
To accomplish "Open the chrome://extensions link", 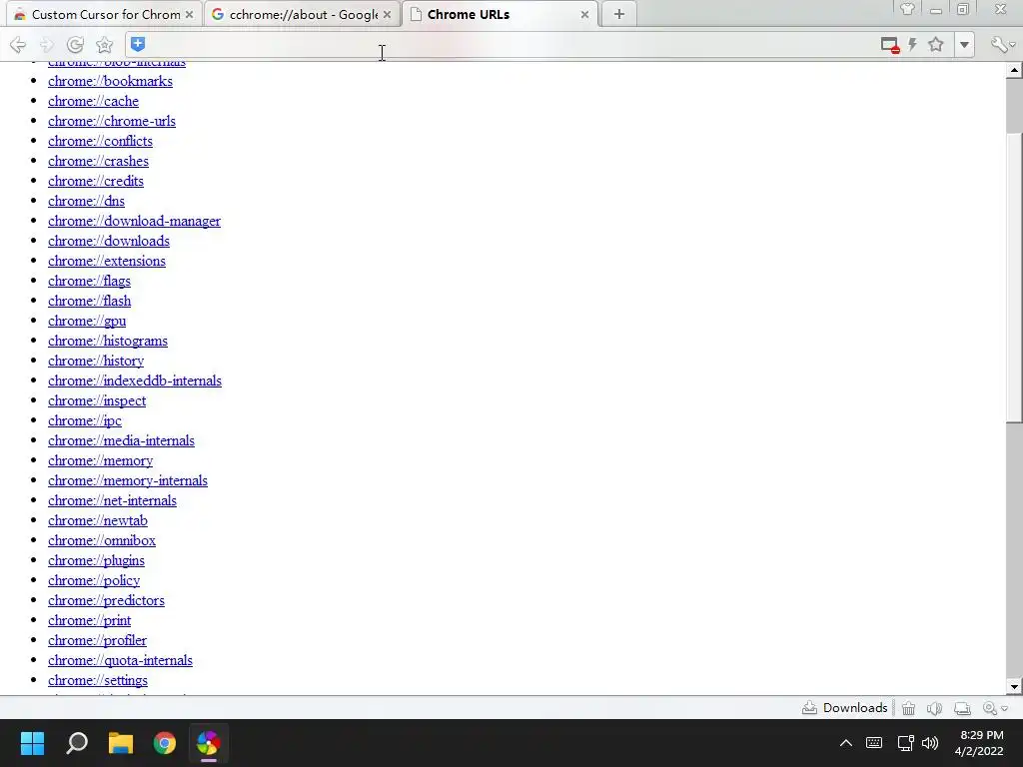I will pos(106,261).
